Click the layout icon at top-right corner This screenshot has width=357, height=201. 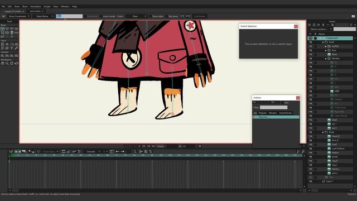pyautogui.click(x=353, y=16)
